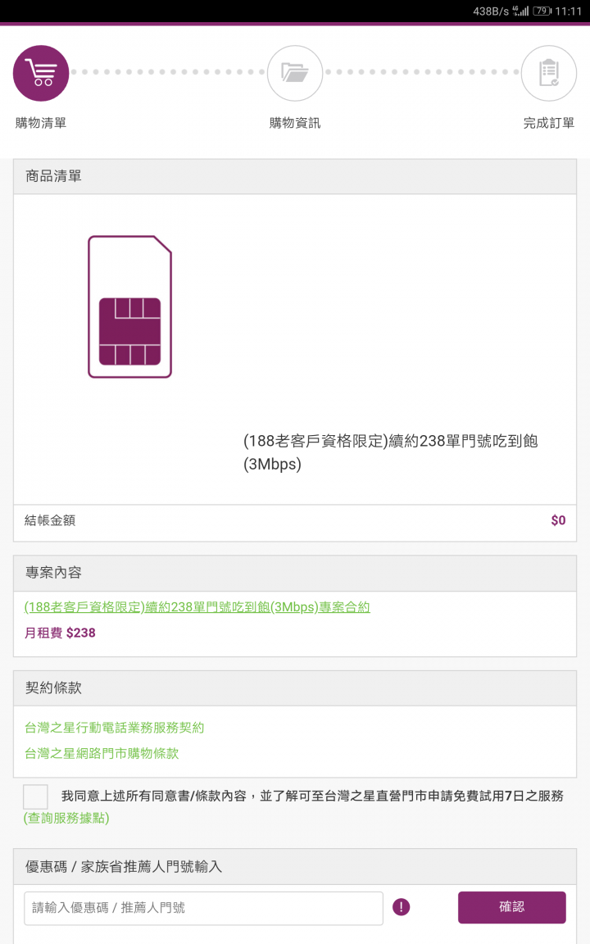Image resolution: width=590 pixels, height=944 pixels.
Task: Tap the battery status icon
Action: tap(542, 11)
